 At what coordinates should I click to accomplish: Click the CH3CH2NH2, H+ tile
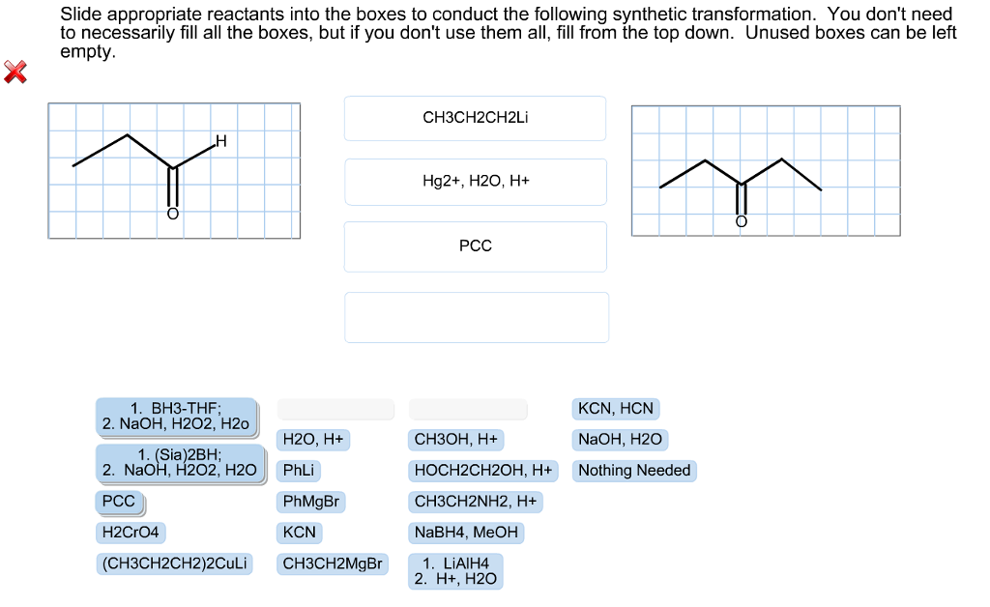point(476,502)
